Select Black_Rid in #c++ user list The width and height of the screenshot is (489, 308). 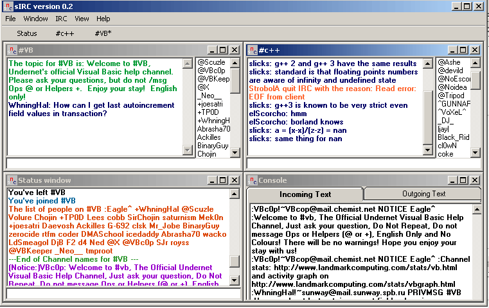pyautogui.click(x=454, y=137)
